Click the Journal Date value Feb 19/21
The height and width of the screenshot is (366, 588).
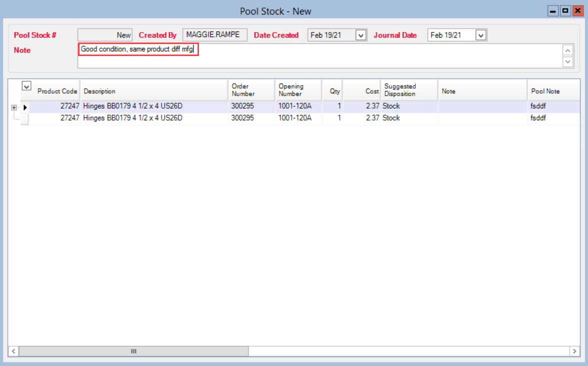click(x=446, y=35)
